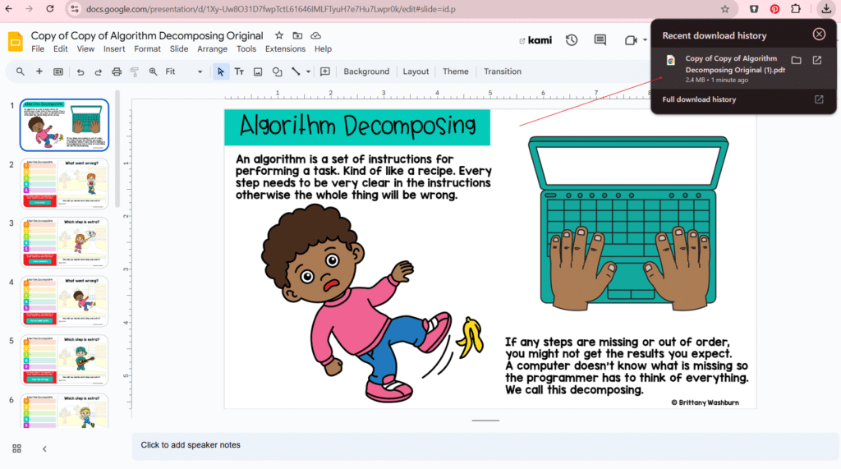
Task: Open the Tools menu
Action: [246, 48]
